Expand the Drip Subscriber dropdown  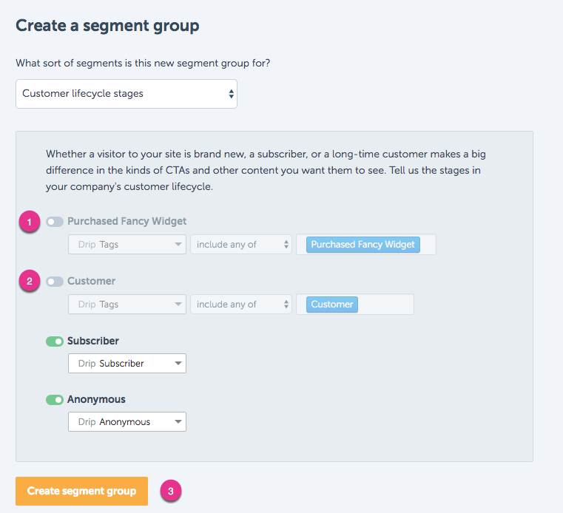click(x=127, y=364)
